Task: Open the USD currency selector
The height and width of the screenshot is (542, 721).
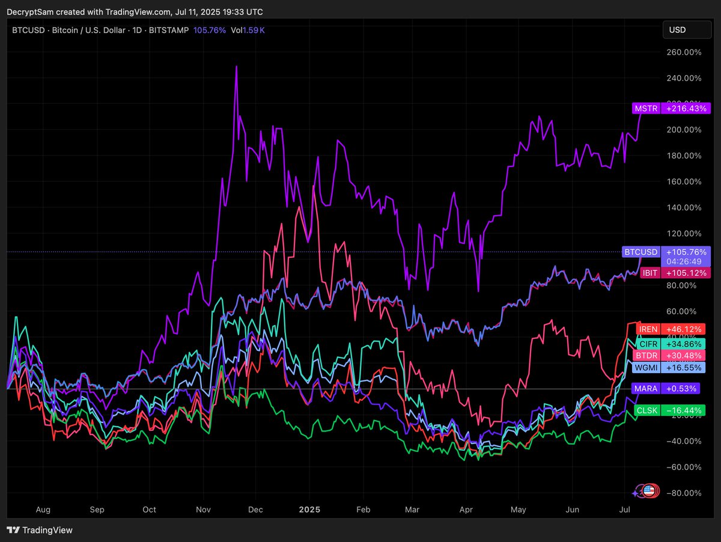Action: point(686,30)
